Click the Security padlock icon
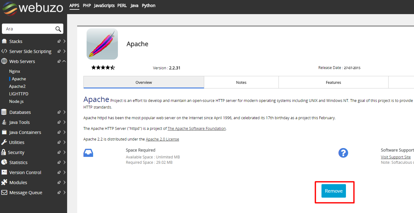The height and width of the screenshot is (213, 414). (4, 152)
